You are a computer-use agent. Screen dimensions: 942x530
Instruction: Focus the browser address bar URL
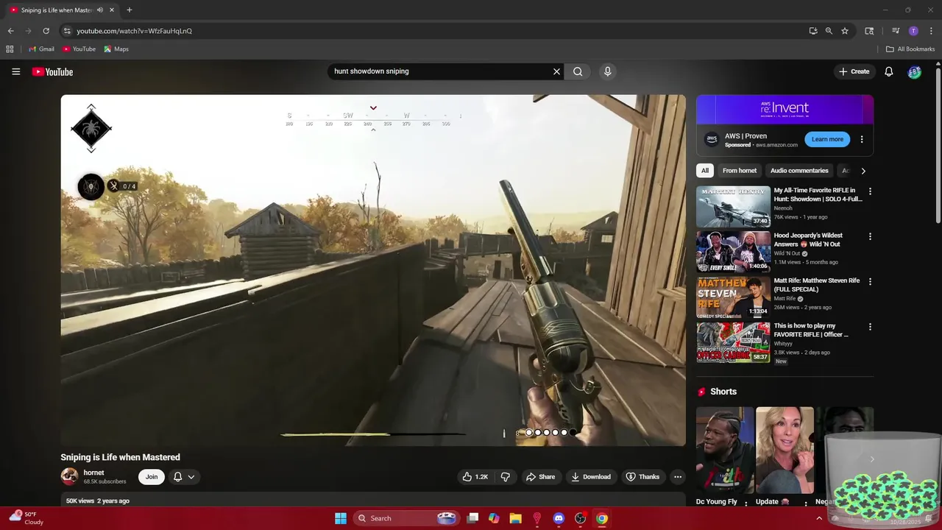[134, 31]
